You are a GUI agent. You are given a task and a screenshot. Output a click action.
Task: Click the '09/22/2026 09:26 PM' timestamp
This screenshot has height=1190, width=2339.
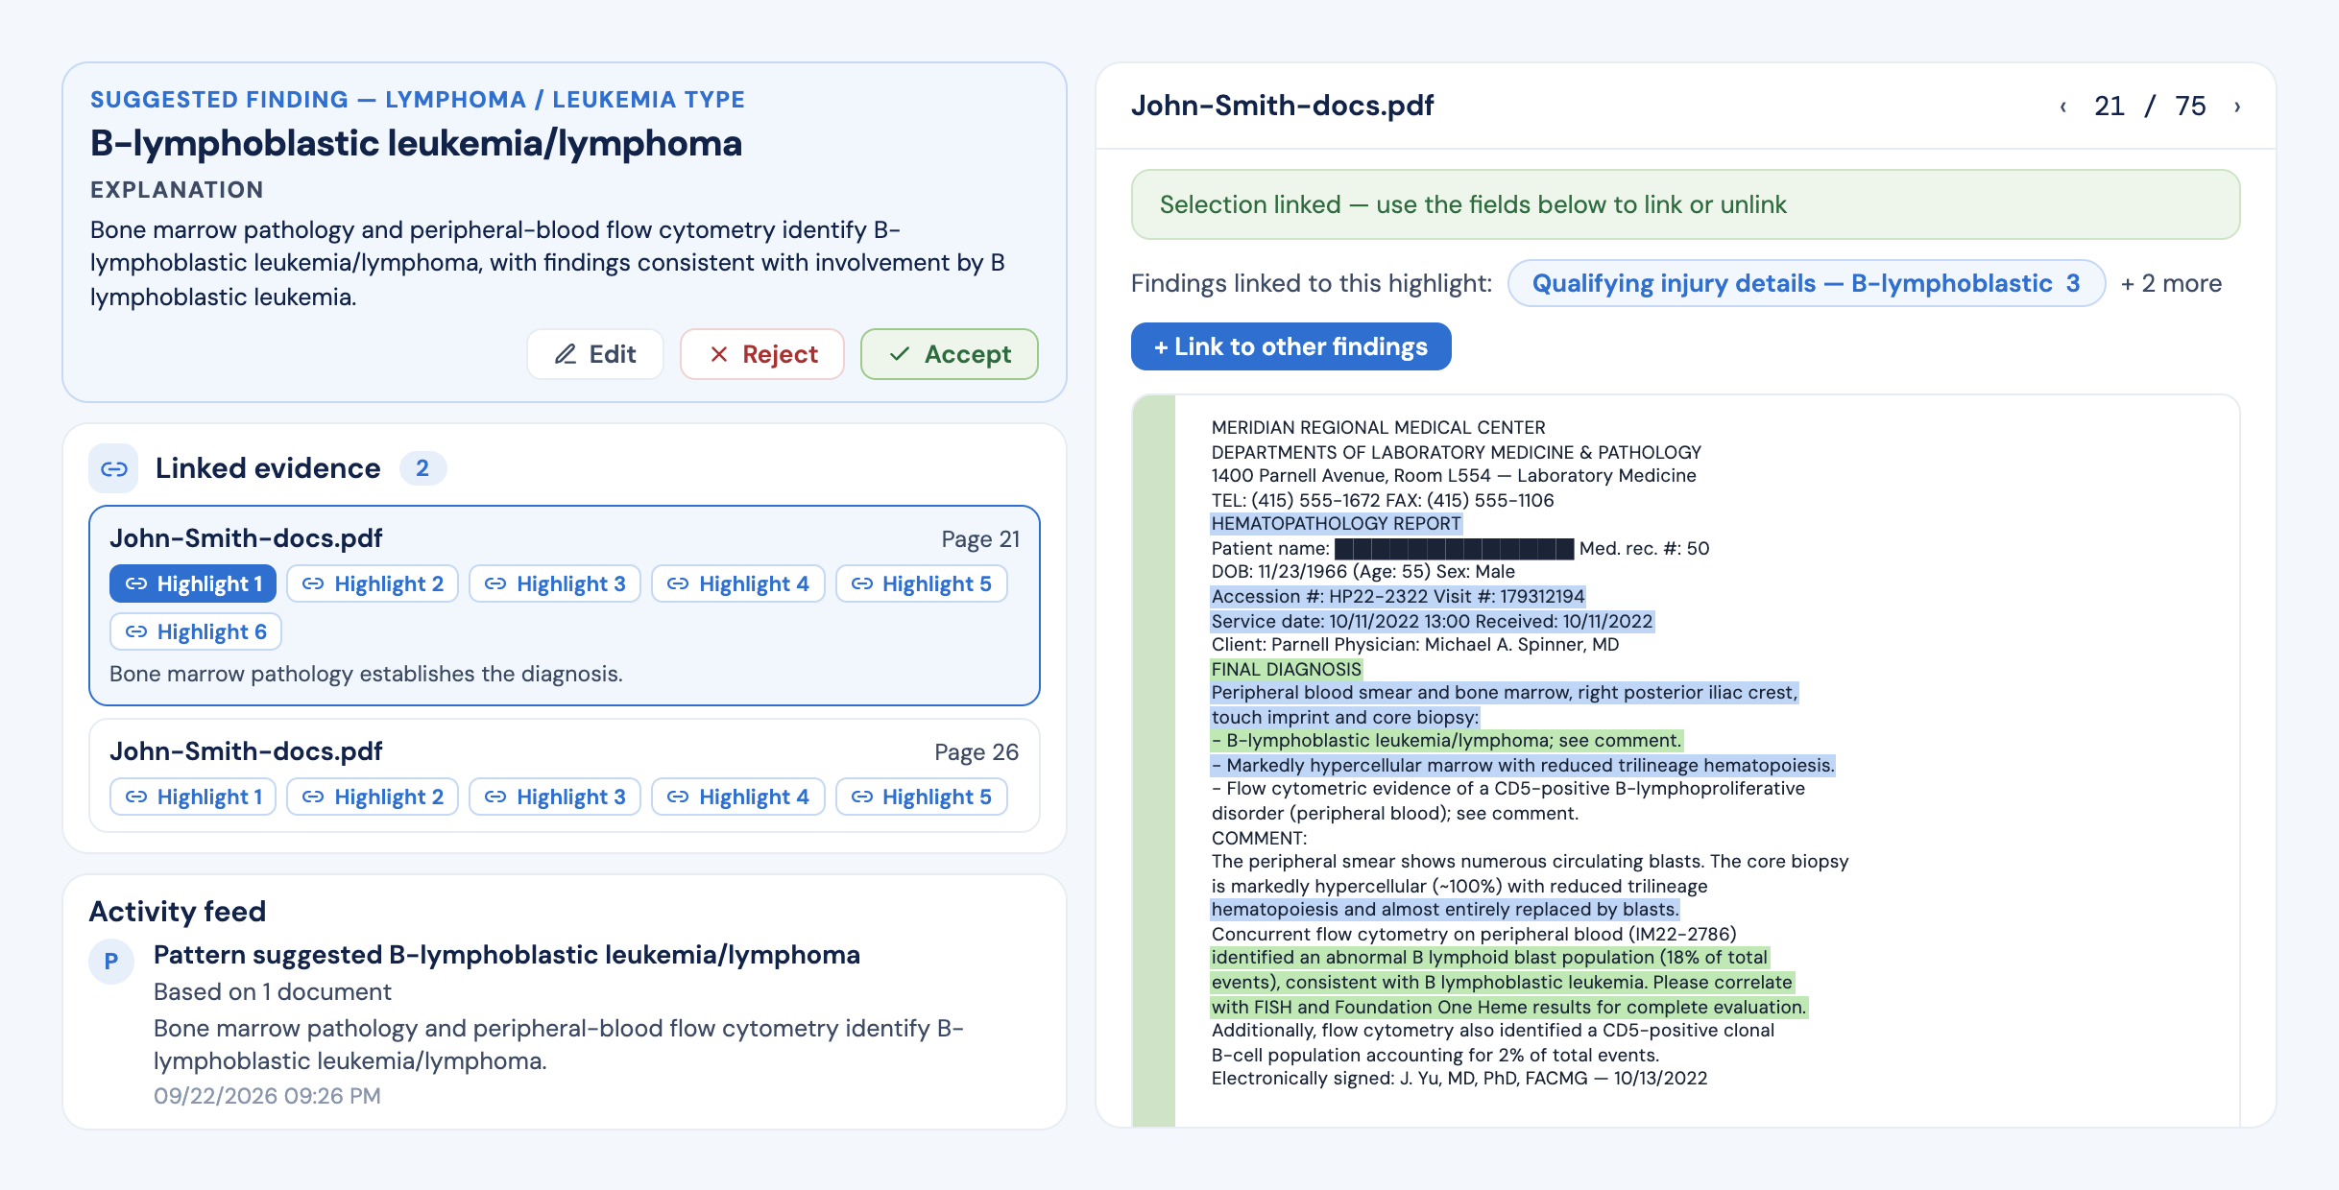[267, 1096]
